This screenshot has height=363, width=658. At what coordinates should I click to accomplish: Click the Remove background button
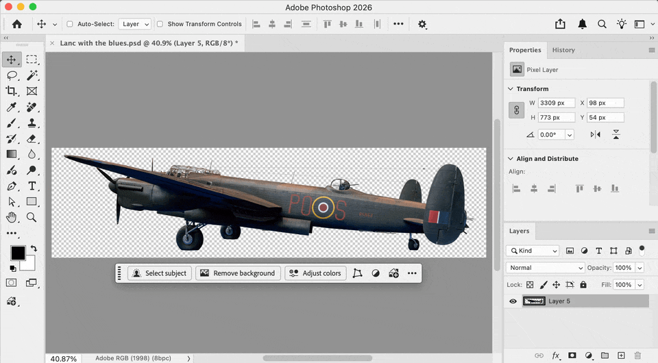[238, 273]
